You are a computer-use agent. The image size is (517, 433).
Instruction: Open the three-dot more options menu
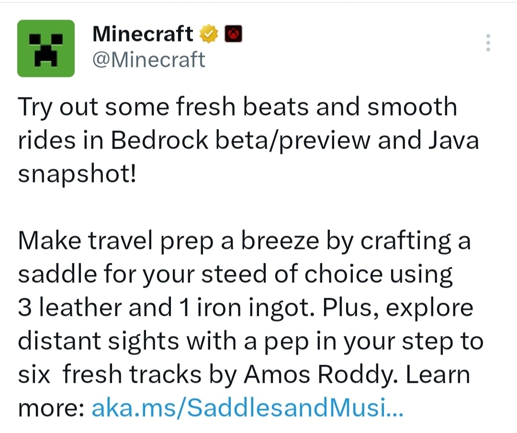(488, 43)
